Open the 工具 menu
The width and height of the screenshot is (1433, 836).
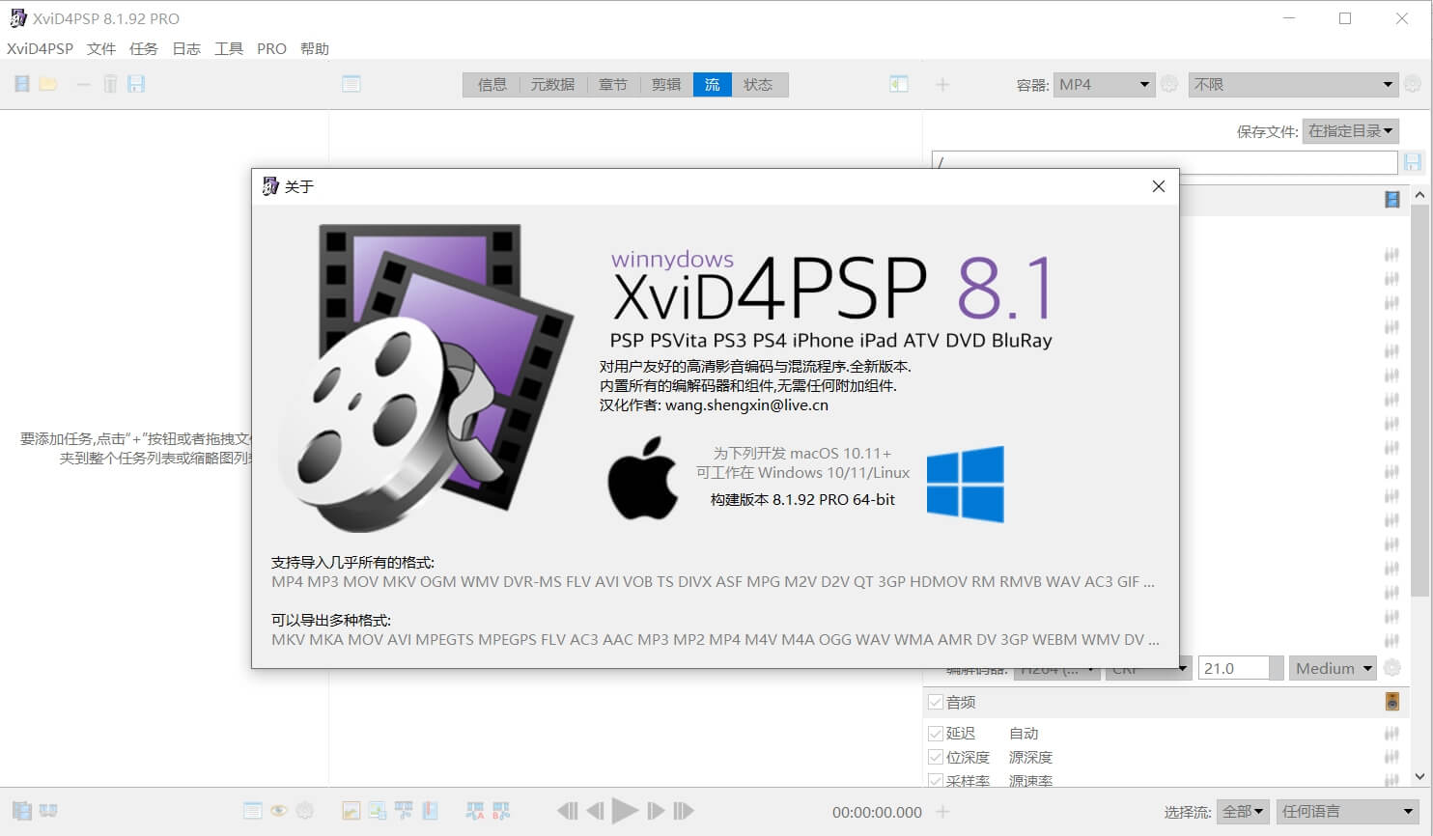coord(229,48)
